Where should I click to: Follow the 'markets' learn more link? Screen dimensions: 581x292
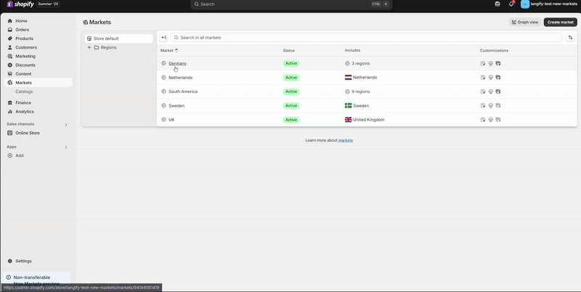click(x=346, y=140)
